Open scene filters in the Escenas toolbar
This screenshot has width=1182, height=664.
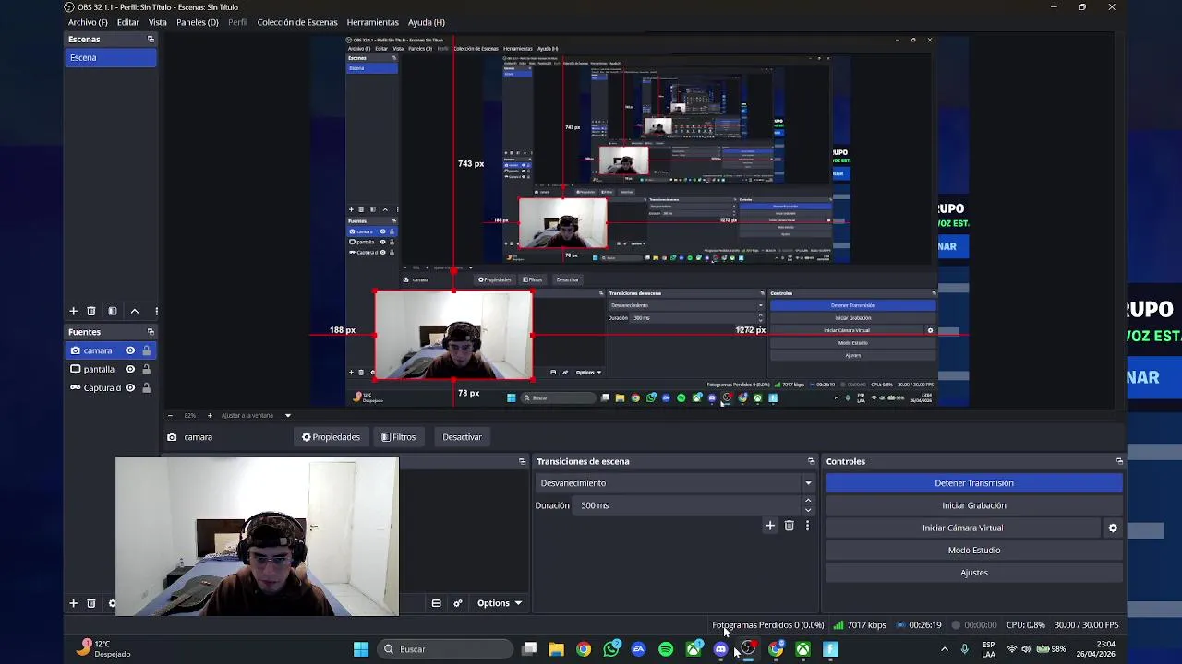pyautogui.click(x=112, y=311)
